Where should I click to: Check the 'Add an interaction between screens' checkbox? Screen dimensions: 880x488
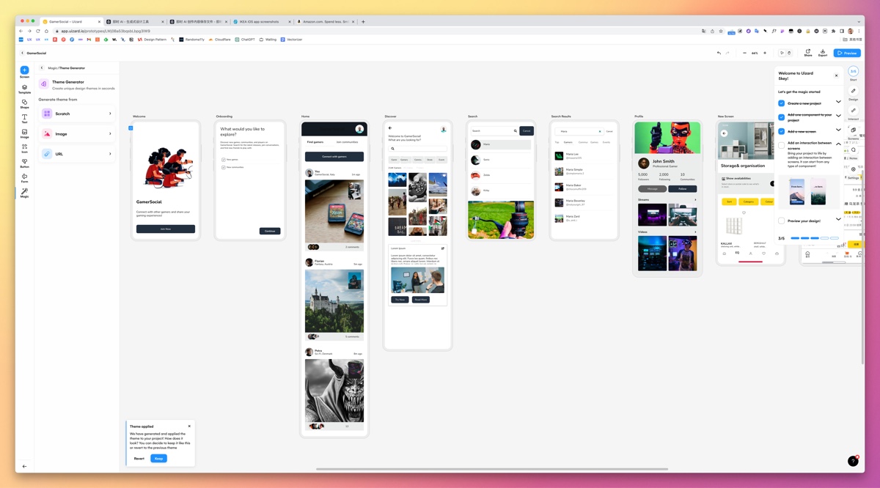point(782,145)
